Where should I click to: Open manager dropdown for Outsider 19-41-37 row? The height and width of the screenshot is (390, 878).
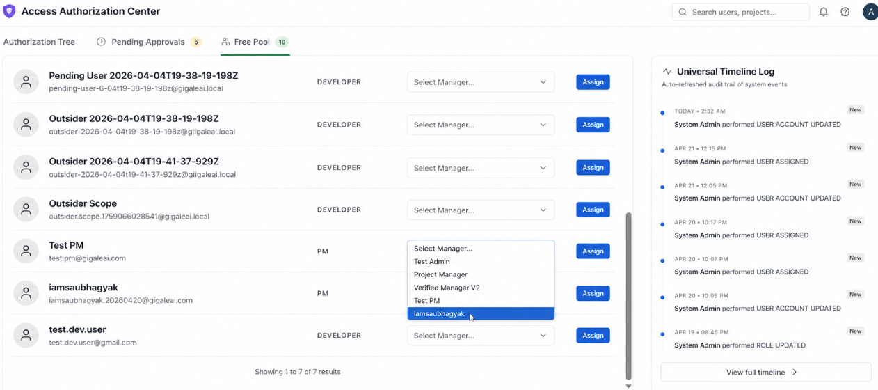tap(481, 168)
